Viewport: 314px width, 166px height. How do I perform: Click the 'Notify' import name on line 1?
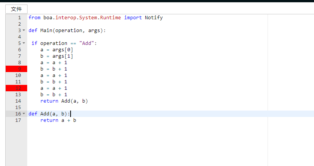154,18
